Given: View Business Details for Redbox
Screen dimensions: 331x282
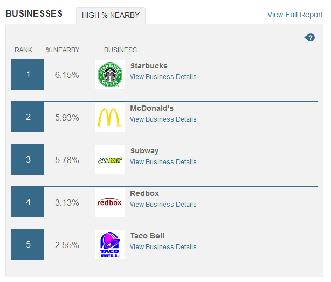Looking at the screenshot, I should [163, 205].
